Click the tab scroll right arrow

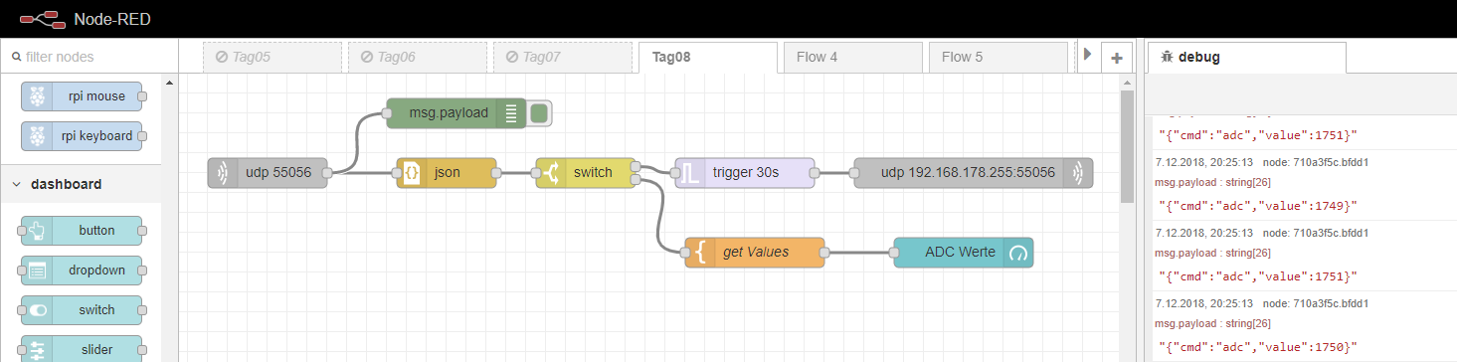click(1087, 57)
